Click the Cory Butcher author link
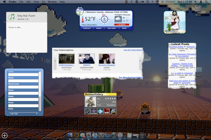The image size is (211, 140). (x=183, y=56)
